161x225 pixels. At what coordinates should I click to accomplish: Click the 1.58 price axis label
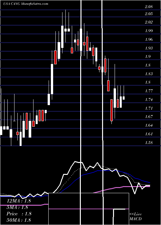149,142
